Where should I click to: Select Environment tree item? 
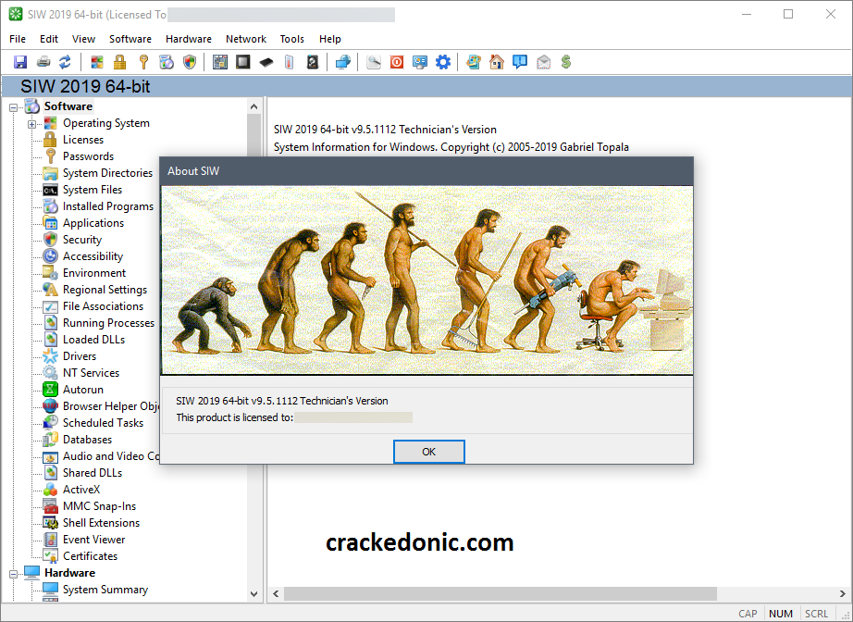point(94,273)
